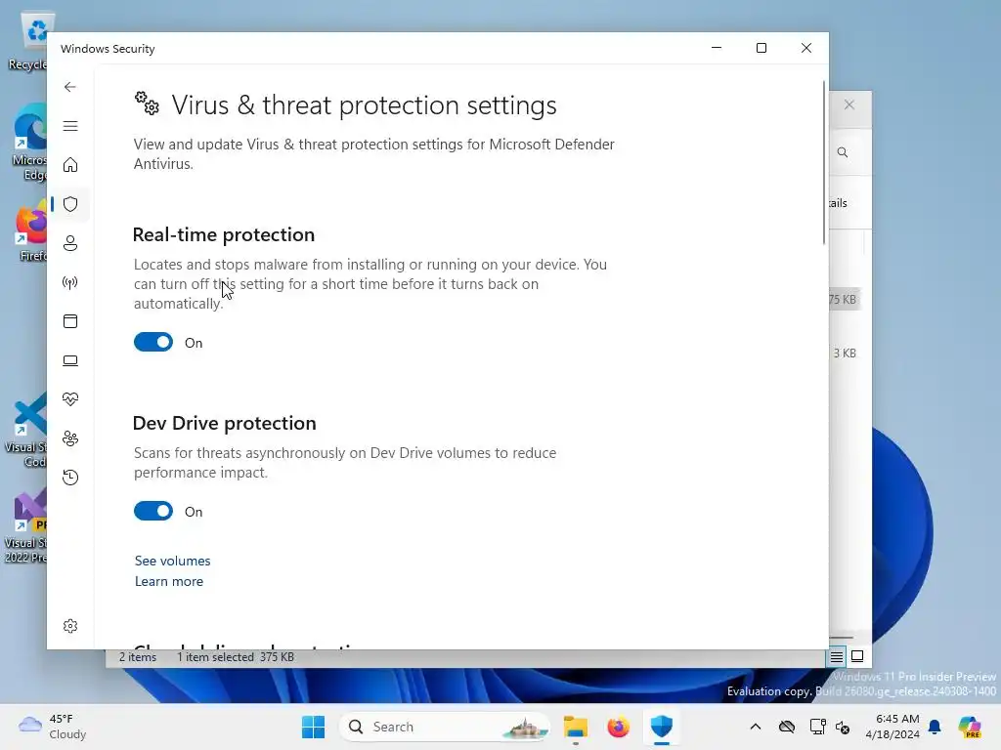
Task: Close the background File Explorer window
Action: [x=849, y=105]
